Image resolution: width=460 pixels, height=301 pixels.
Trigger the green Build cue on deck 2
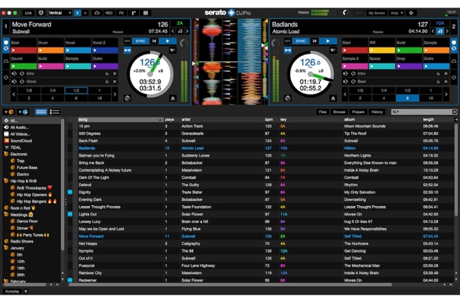[409, 50]
